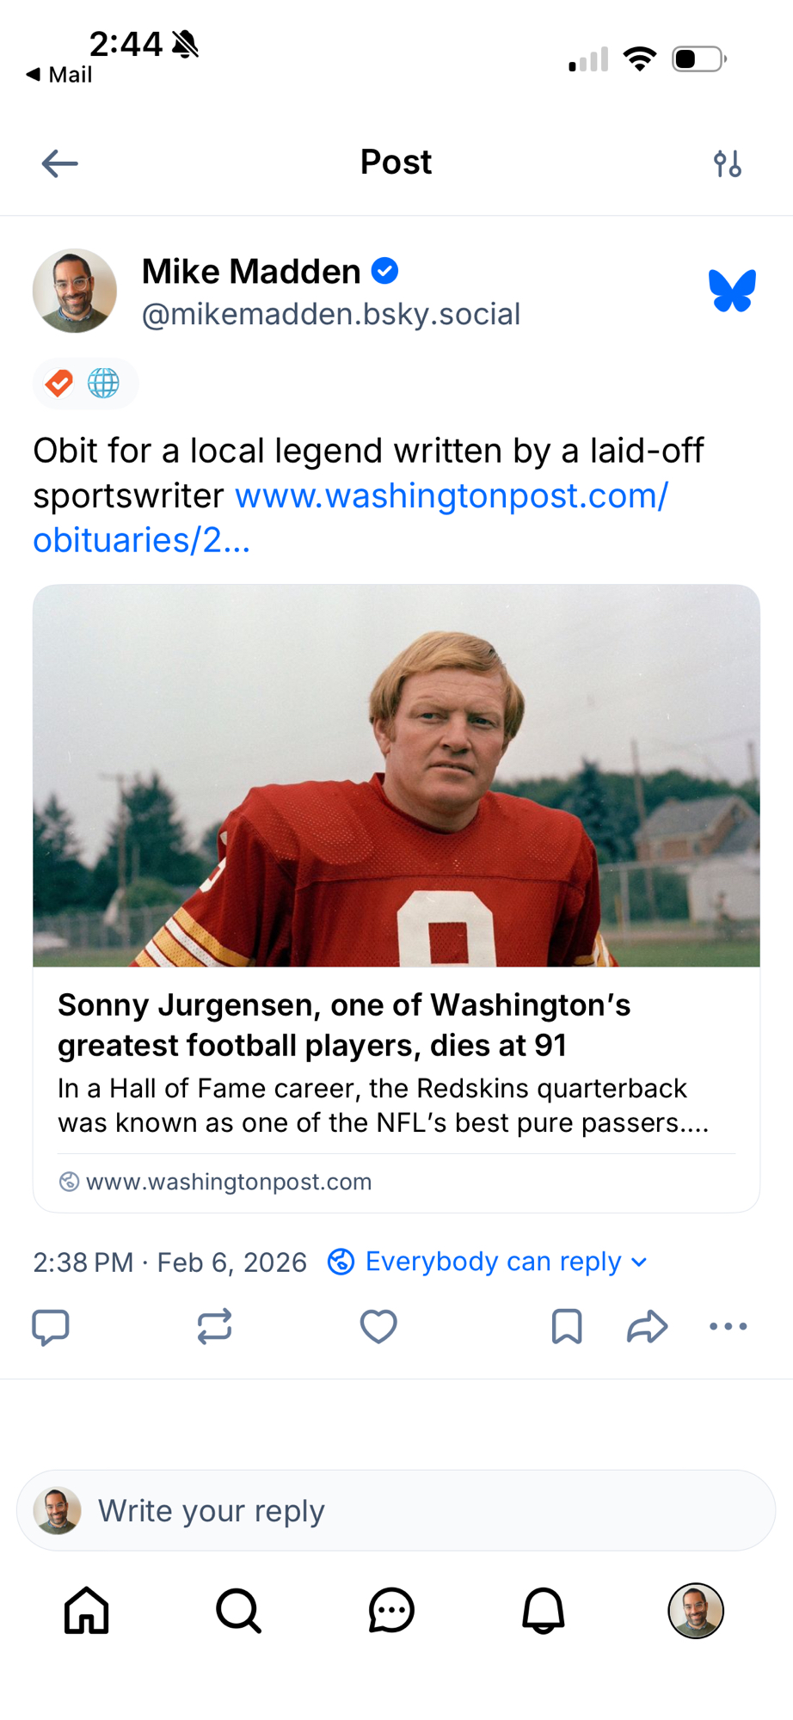Tap "Write your reply" field

pos(396,1511)
